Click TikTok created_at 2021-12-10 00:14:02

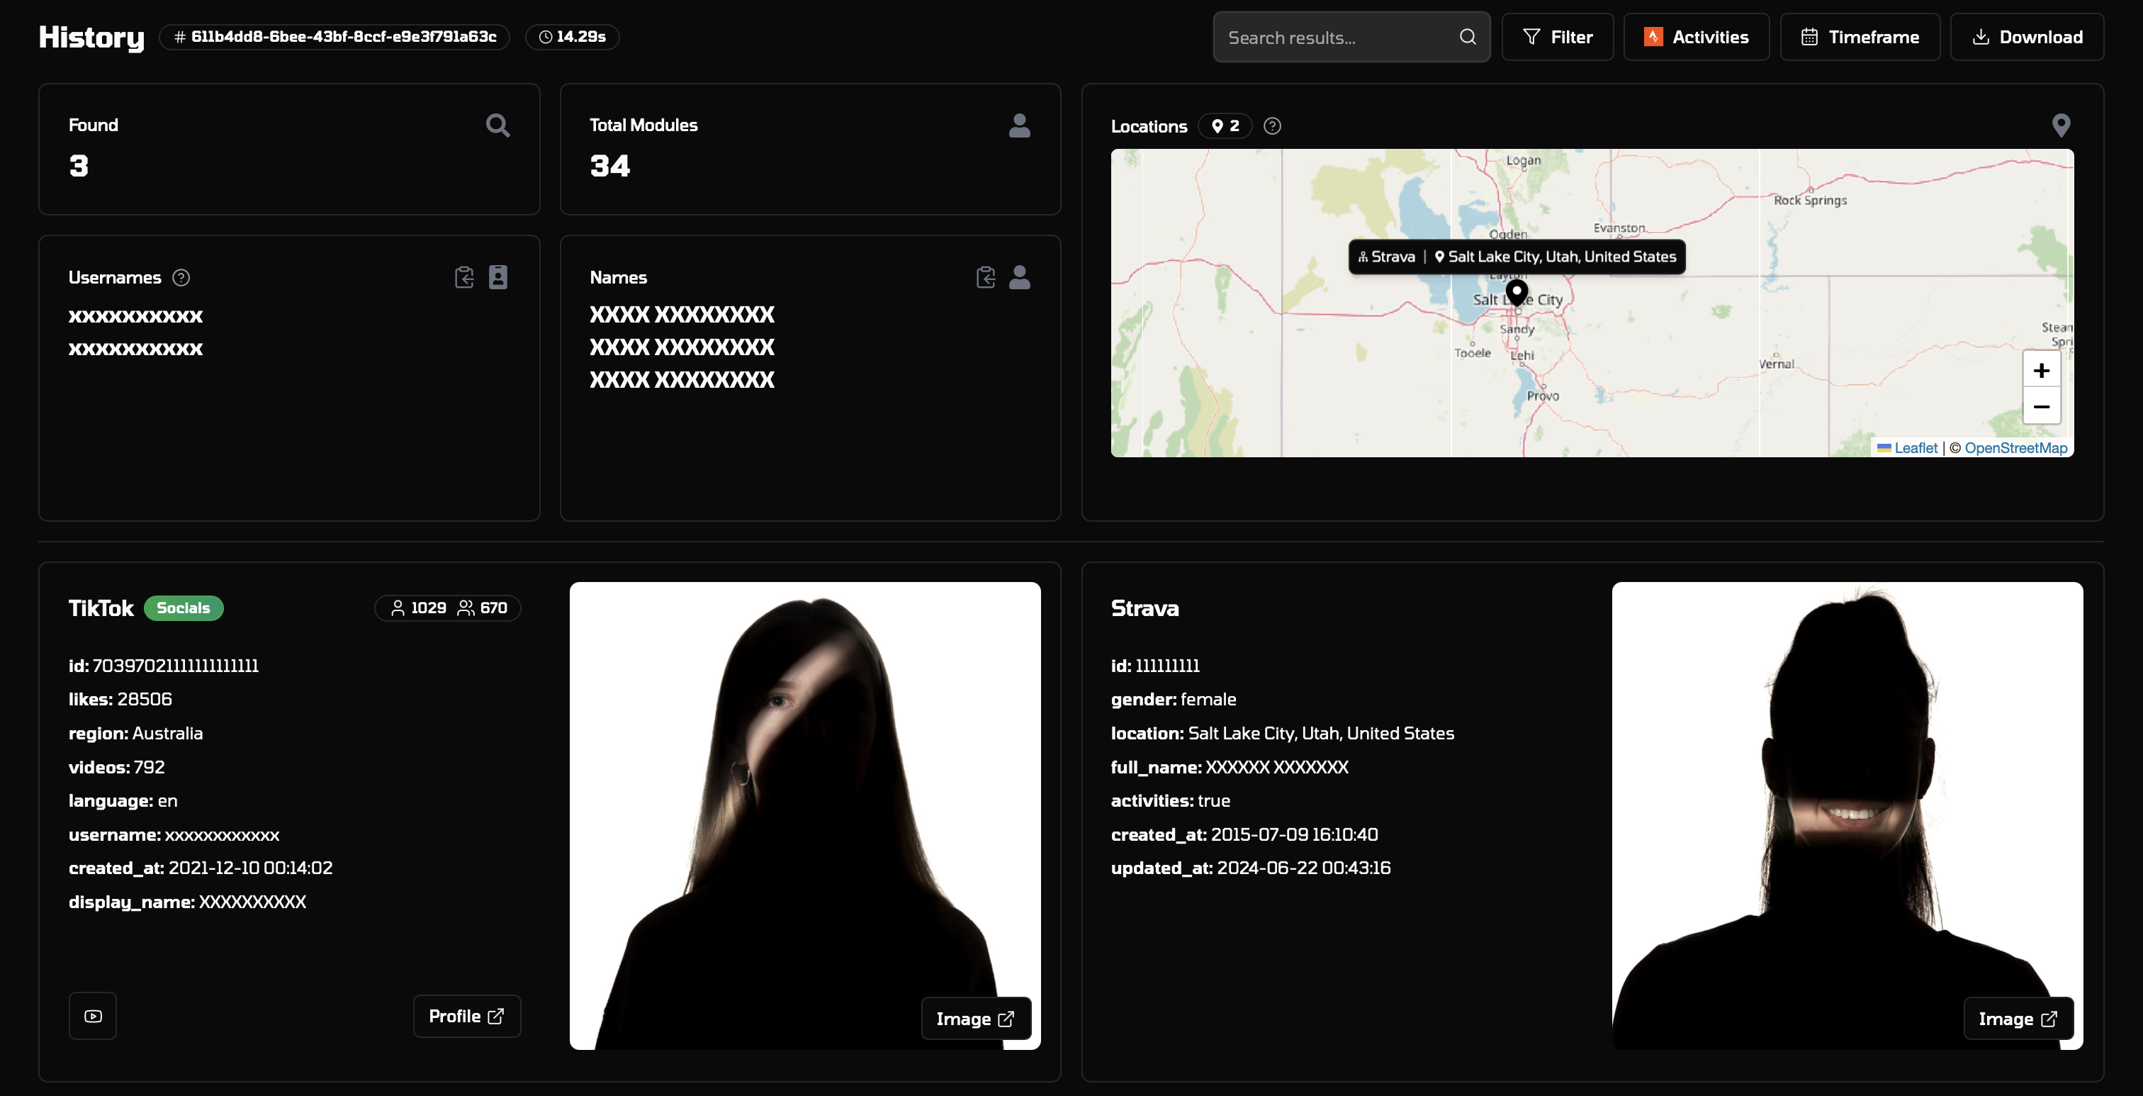[x=250, y=868]
